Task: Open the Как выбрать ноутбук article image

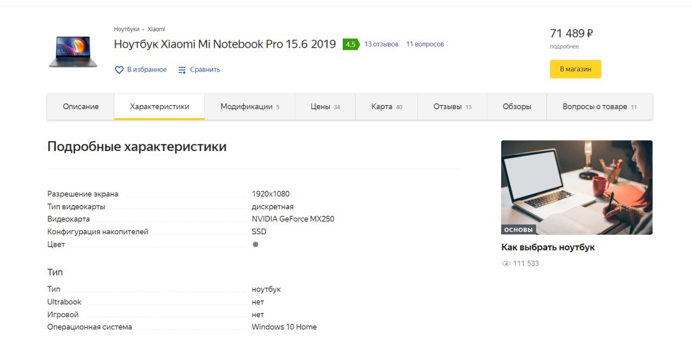Action: point(576,187)
